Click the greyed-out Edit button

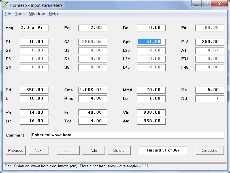tap(68, 150)
